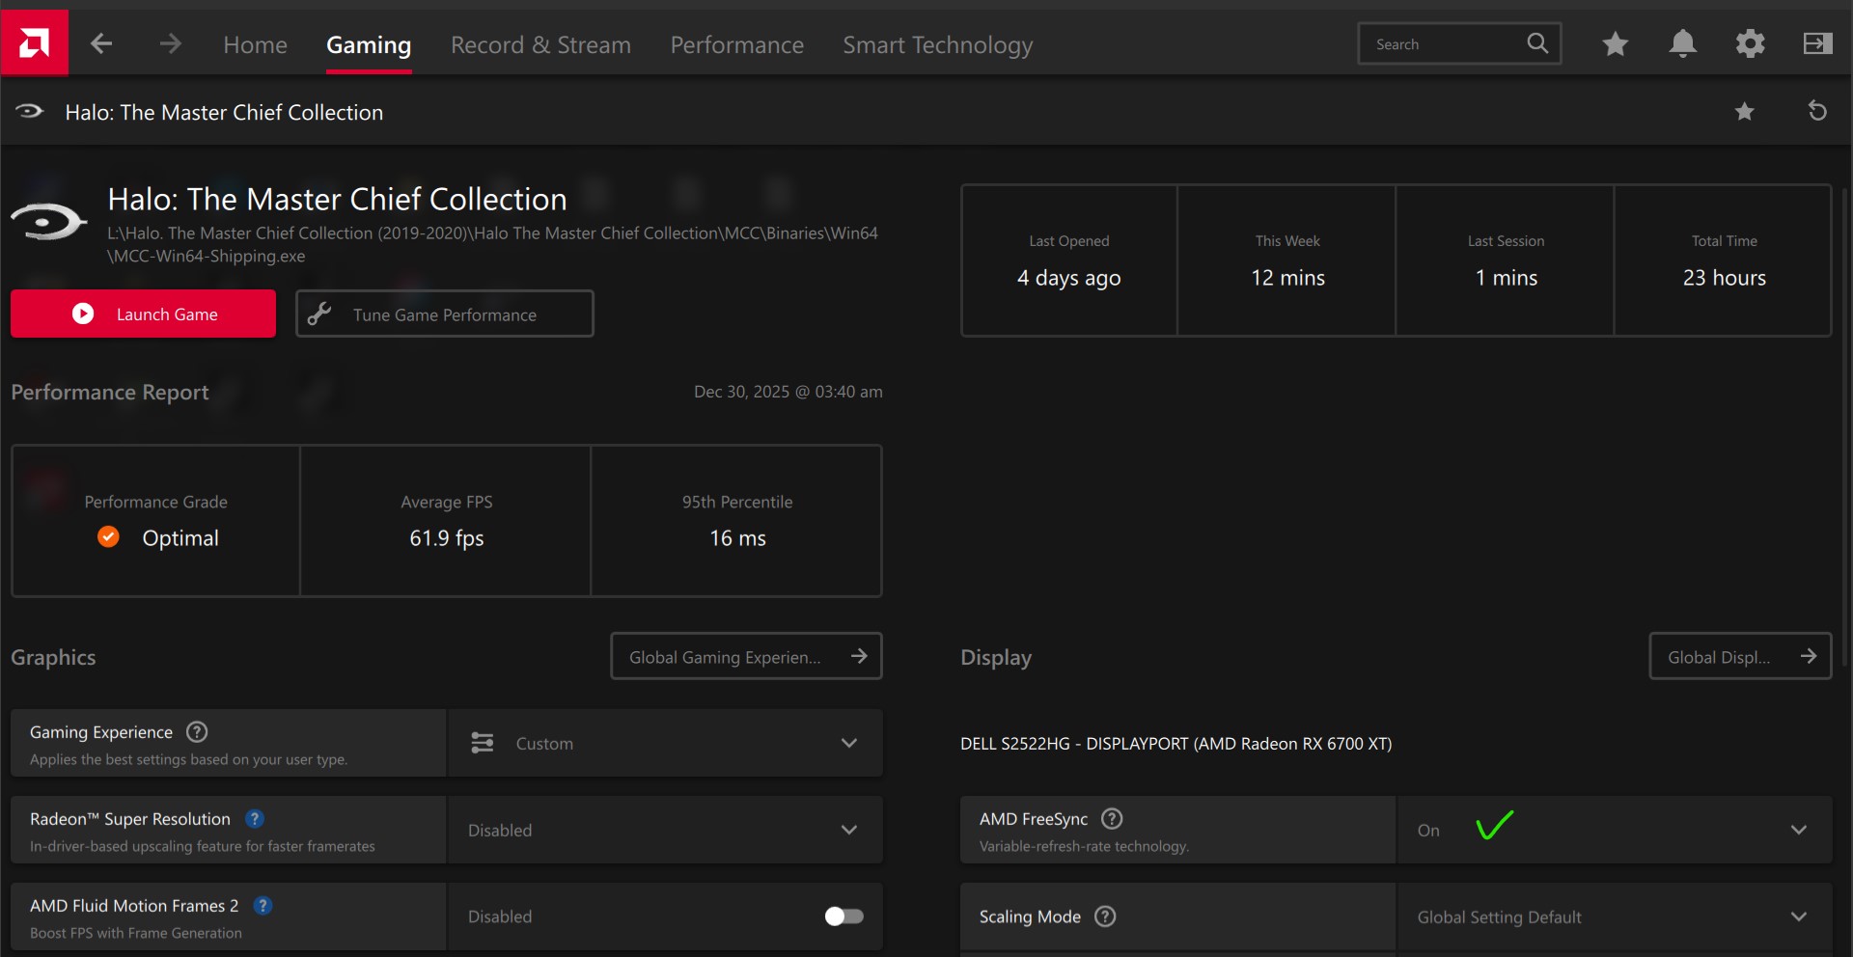
Task: Open Radeon Super Resolution help icon
Action: point(255,819)
